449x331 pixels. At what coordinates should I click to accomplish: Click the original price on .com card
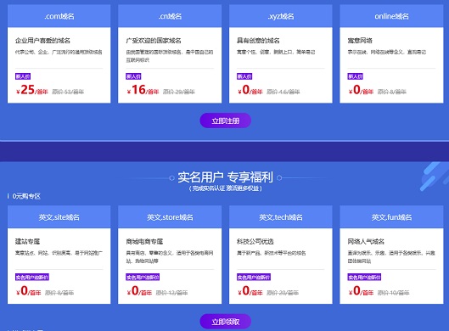pyautogui.click(x=68, y=92)
